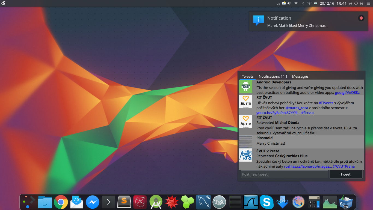Toggle Bluetooth in the system tray
Image resolution: width=373 pixels, height=210 pixels.
point(303,4)
